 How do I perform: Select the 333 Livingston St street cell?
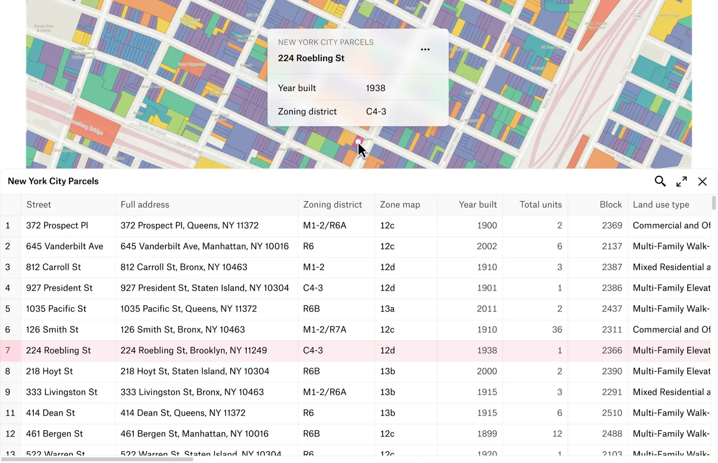68,392
